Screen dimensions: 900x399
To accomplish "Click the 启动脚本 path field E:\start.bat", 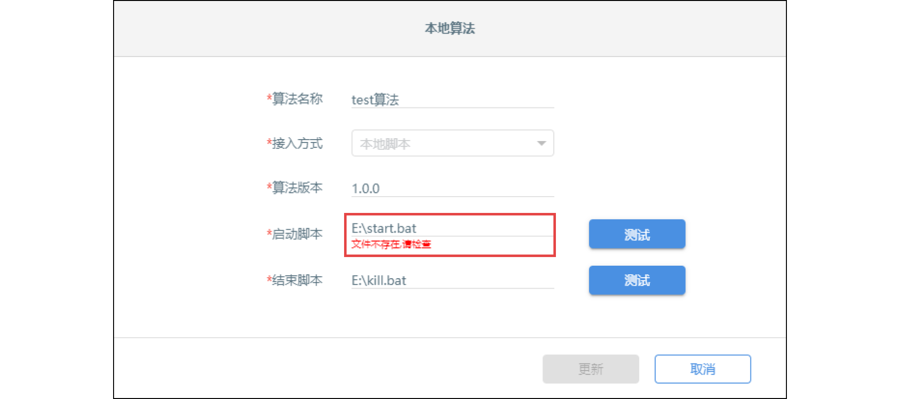I will tap(452, 228).
